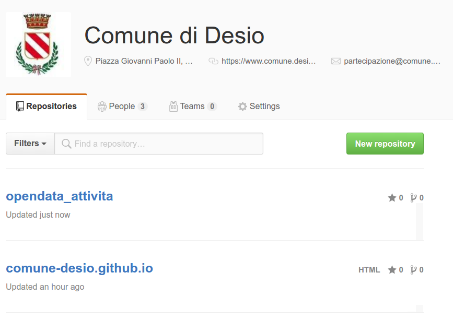
Task: Click the gear icon in the Settings tab
Action: tap(242, 106)
